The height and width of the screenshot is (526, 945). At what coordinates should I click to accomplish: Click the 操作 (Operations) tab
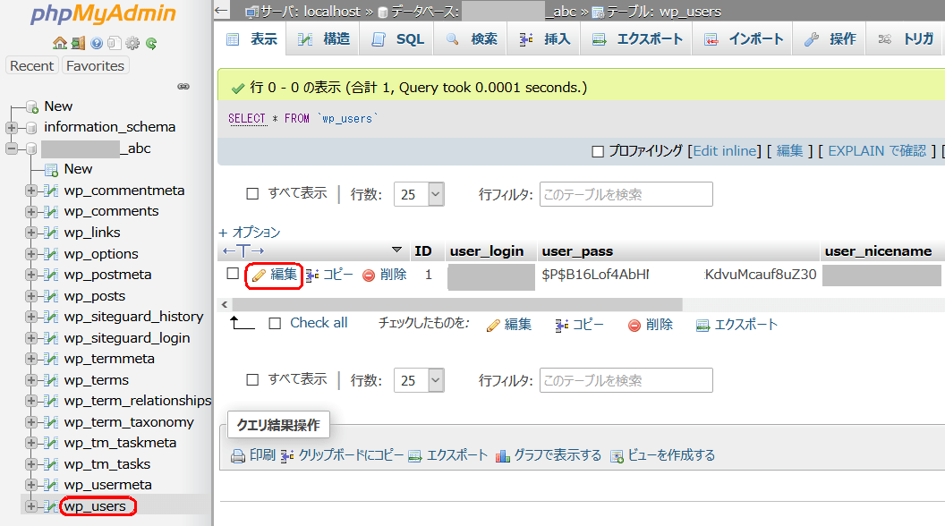point(830,39)
